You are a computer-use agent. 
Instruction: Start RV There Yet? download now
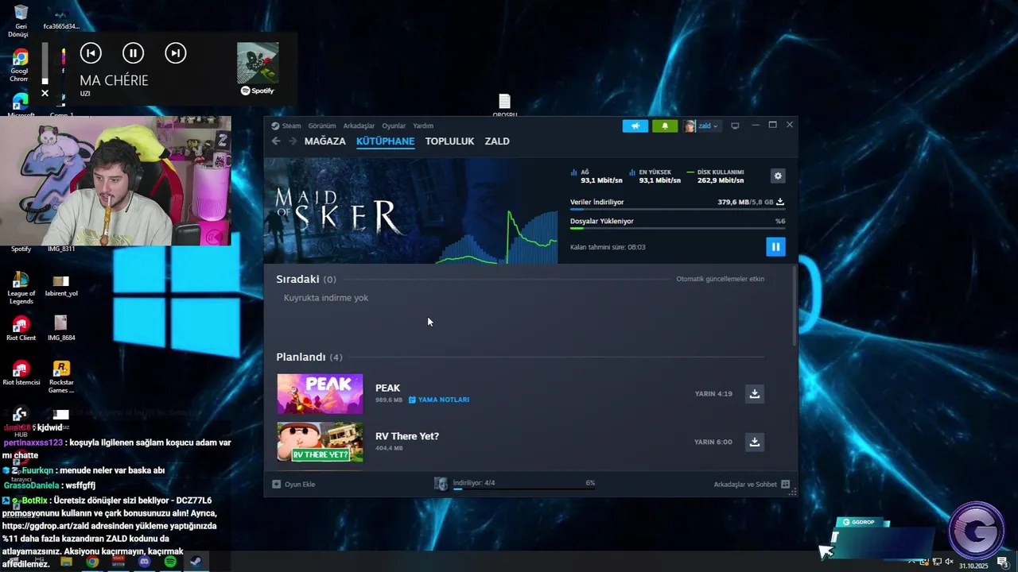click(755, 442)
